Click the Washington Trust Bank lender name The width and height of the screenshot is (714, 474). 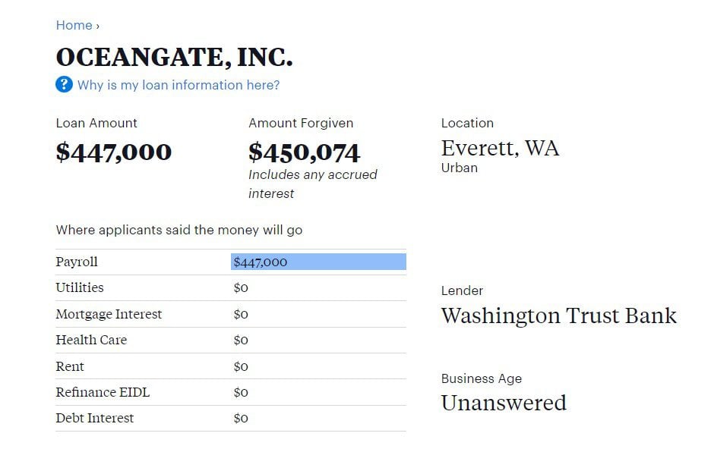coord(558,315)
